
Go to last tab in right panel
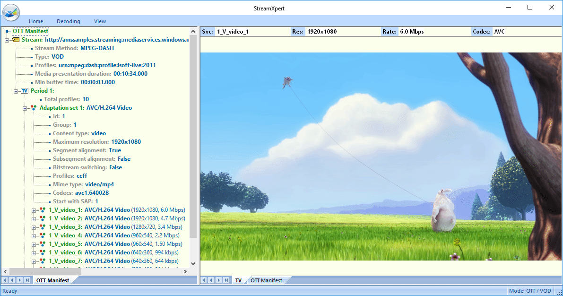click(x=226, y=280)
